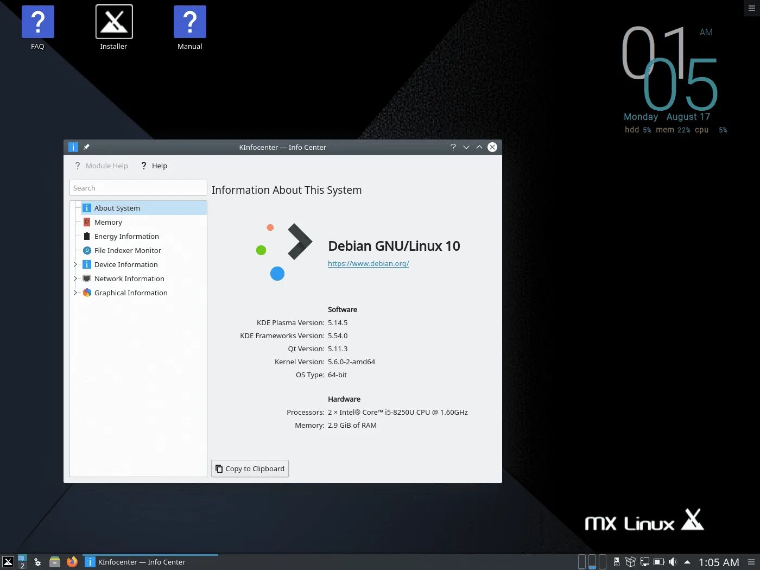Screen dimensions: 760x570
Task: Select Device Information in the tree
Action: [144, 264]
